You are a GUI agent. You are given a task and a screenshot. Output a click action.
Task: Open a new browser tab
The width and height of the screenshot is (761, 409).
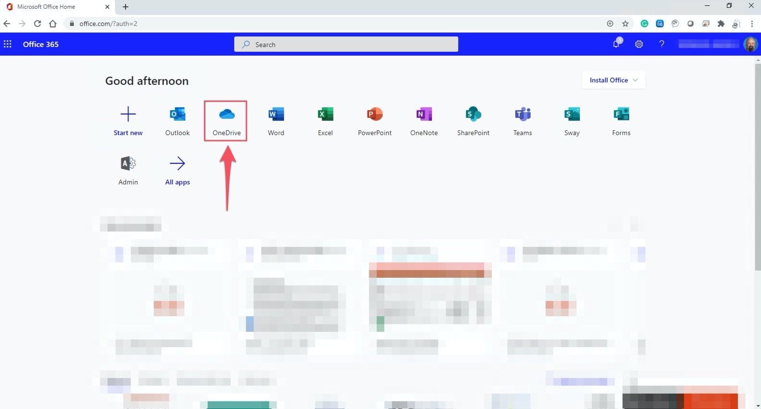click(125, 7)
